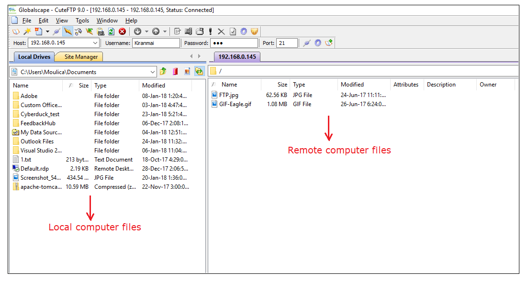Open the Edit menu
This screenshot has height=282, width=528.
[44, 21]
